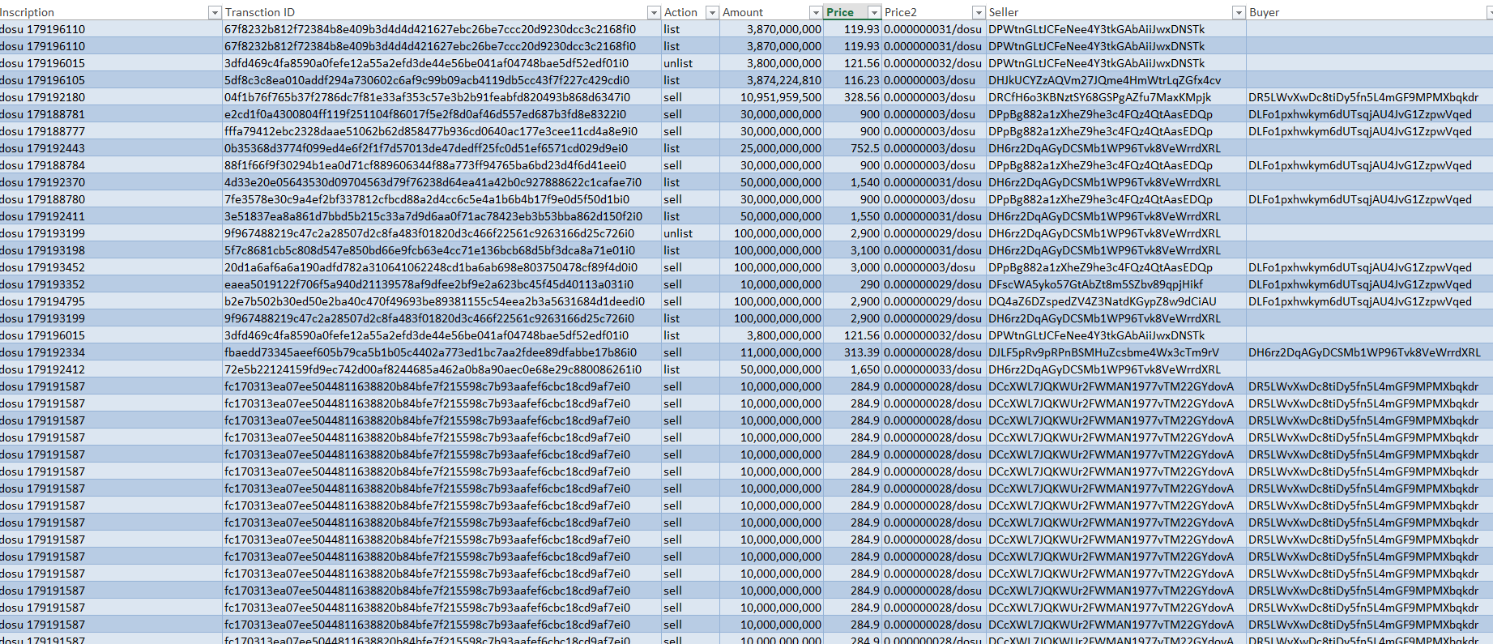The width and height of the screenshot is (1493, 644).
Task: Select inscription cell dosu 179188781
Action: [111, 114]
